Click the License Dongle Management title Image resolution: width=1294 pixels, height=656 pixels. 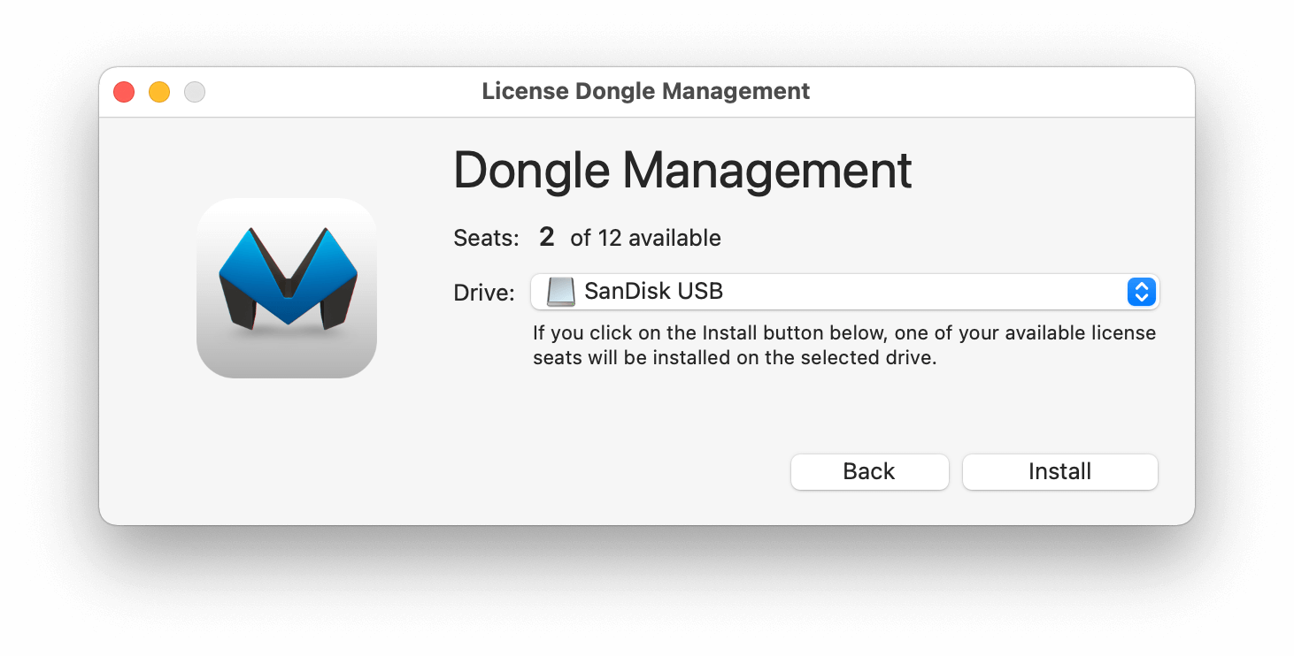point(646,91)
